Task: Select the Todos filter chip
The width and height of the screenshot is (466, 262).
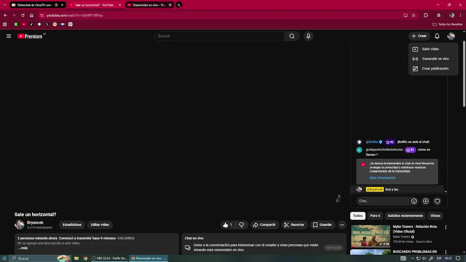Action: (x=358, y=216)
